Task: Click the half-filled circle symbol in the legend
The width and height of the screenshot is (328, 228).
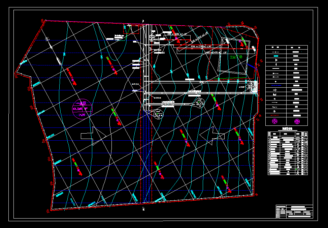Action: click(275, 111)
